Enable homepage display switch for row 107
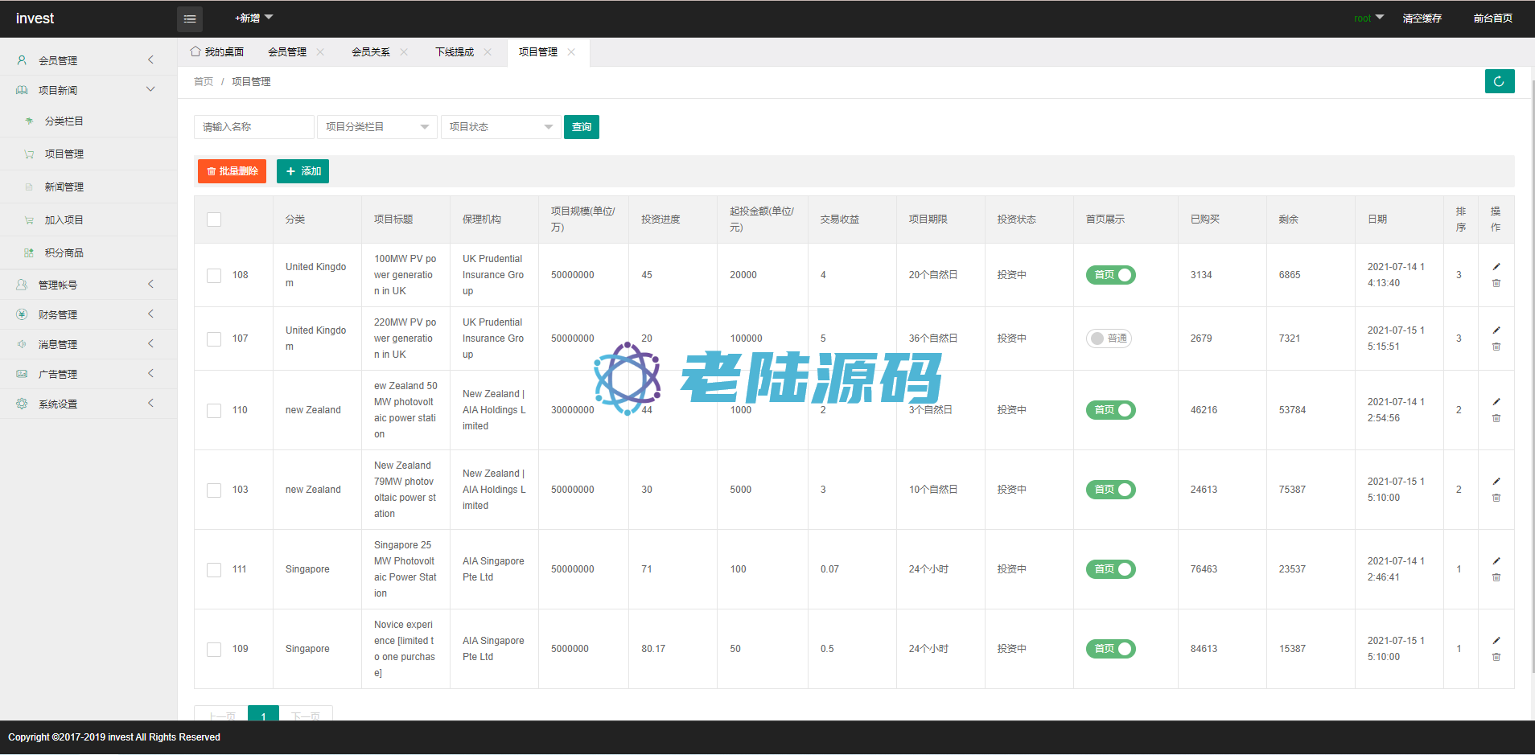This screenshot has height=755, width=1535. pyautogui.click(x=1109, y=339)
